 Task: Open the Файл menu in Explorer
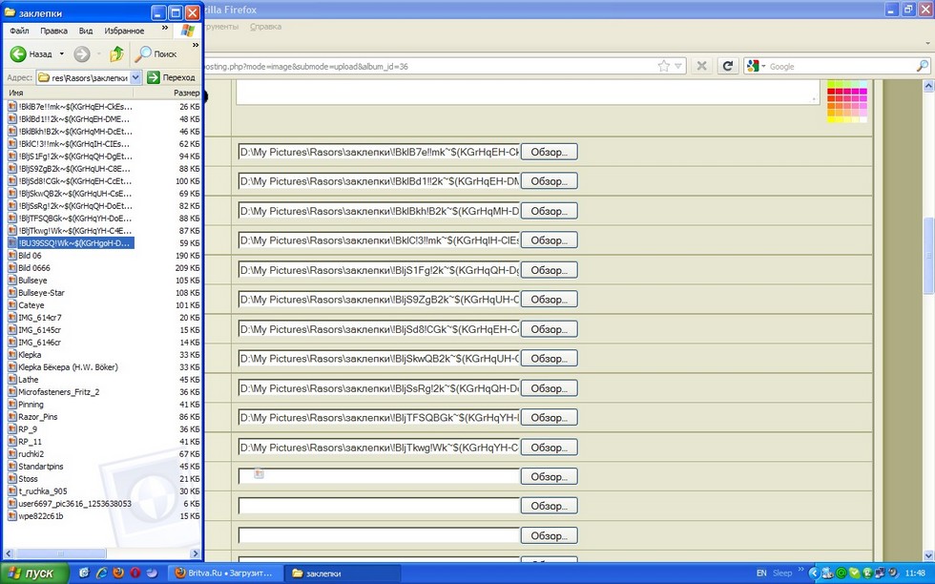19,31
